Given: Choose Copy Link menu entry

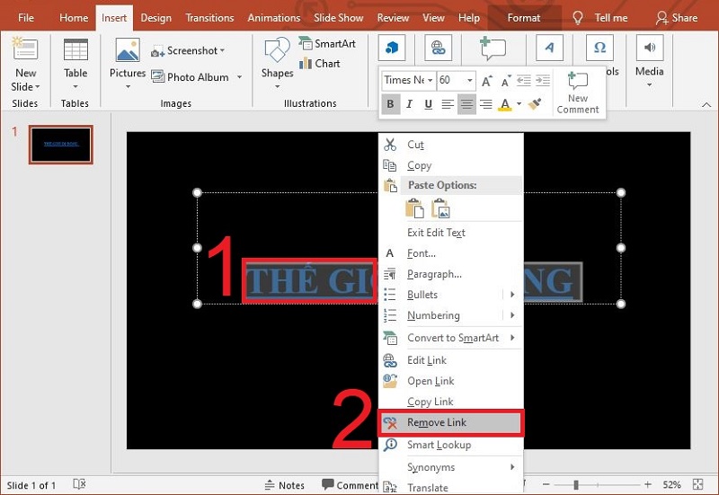Looking at the screenshot, I should coord(451,402).
